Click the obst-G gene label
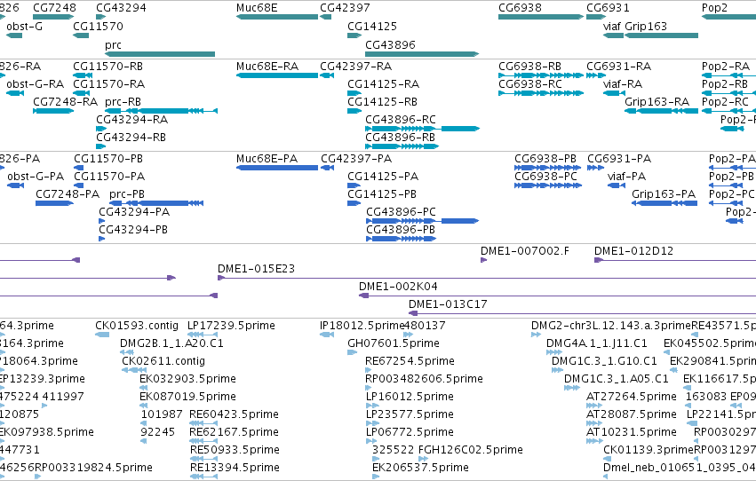The width and height of the screenshot is (756, 481). pyautogui.click(x=24, y=26)
